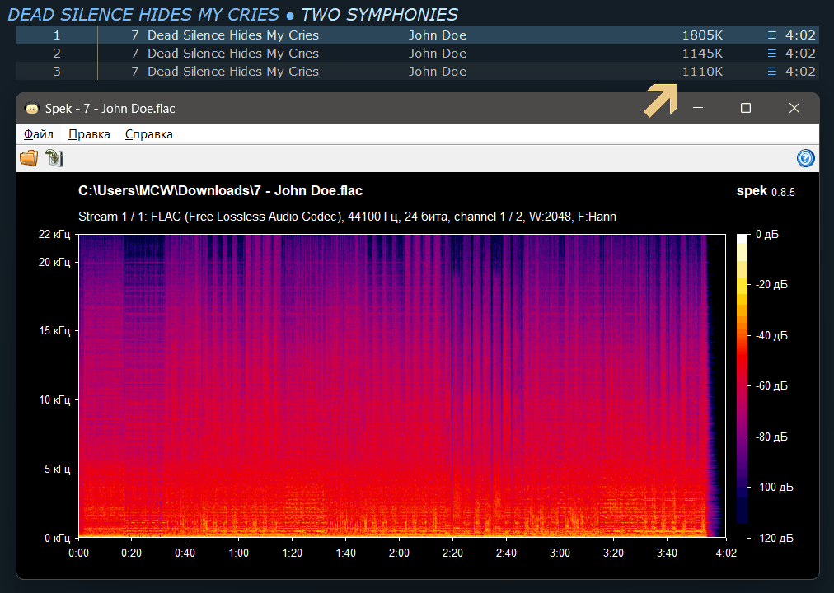Open Preferences from the Spek toolbar
The image size is (834, 593).
coord(54,158)
